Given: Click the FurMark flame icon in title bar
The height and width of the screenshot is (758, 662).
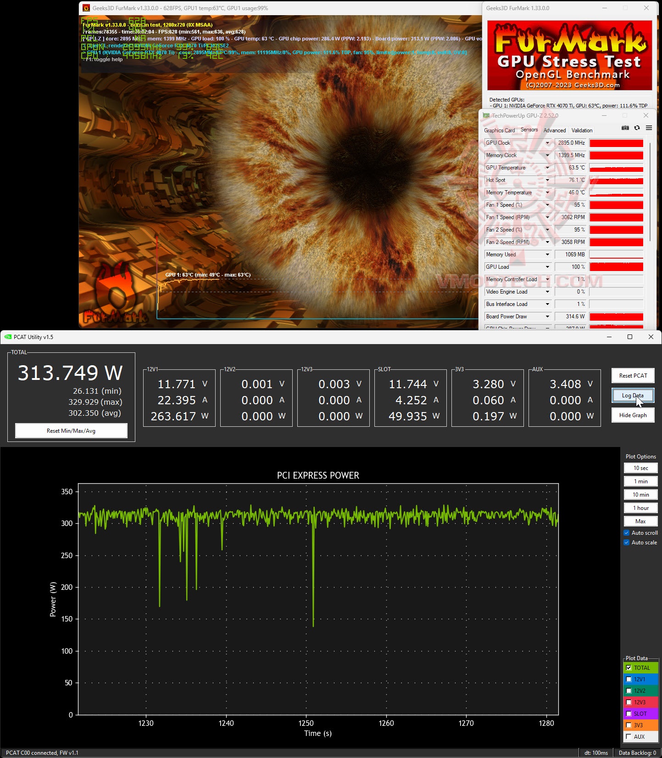Looking at the screenshot, I should [86, 8].
